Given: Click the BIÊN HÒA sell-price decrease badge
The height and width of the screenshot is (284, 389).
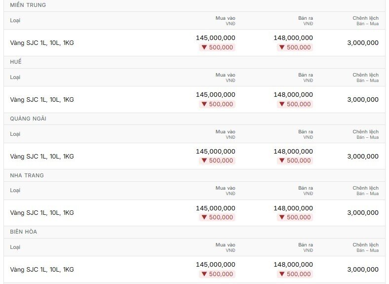Looking at the screenshot, I should pos(295,274).
